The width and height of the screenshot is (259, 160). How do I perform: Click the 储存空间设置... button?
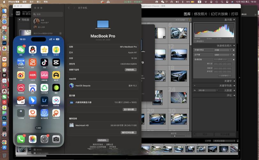coord(129,132)
